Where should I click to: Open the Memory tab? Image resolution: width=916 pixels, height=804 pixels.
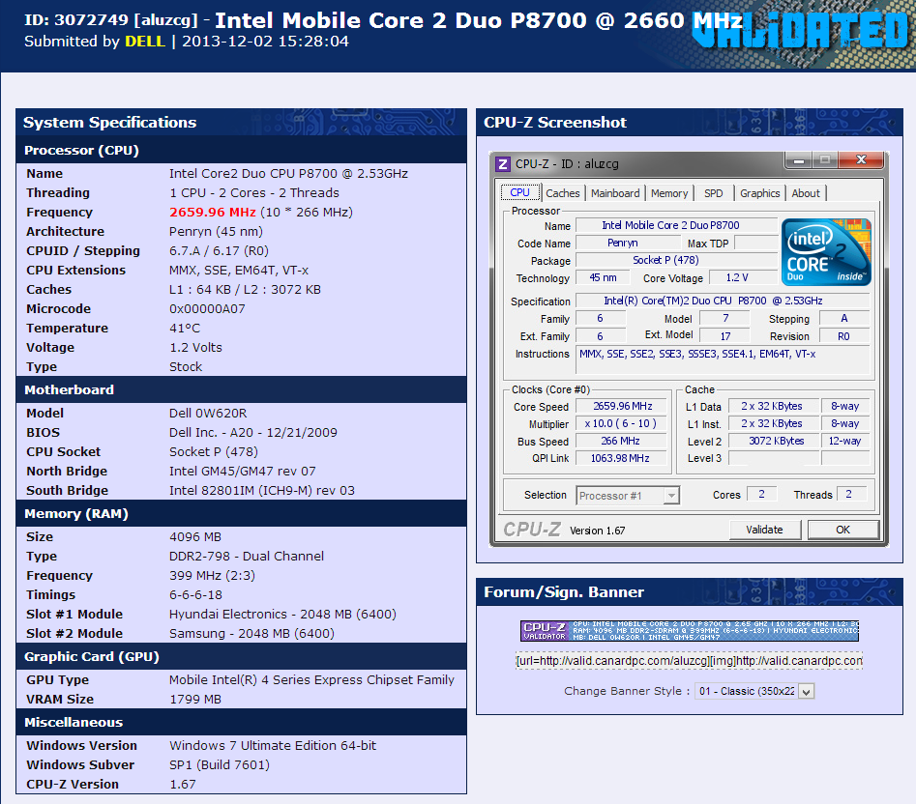click(x=669, y=193)
